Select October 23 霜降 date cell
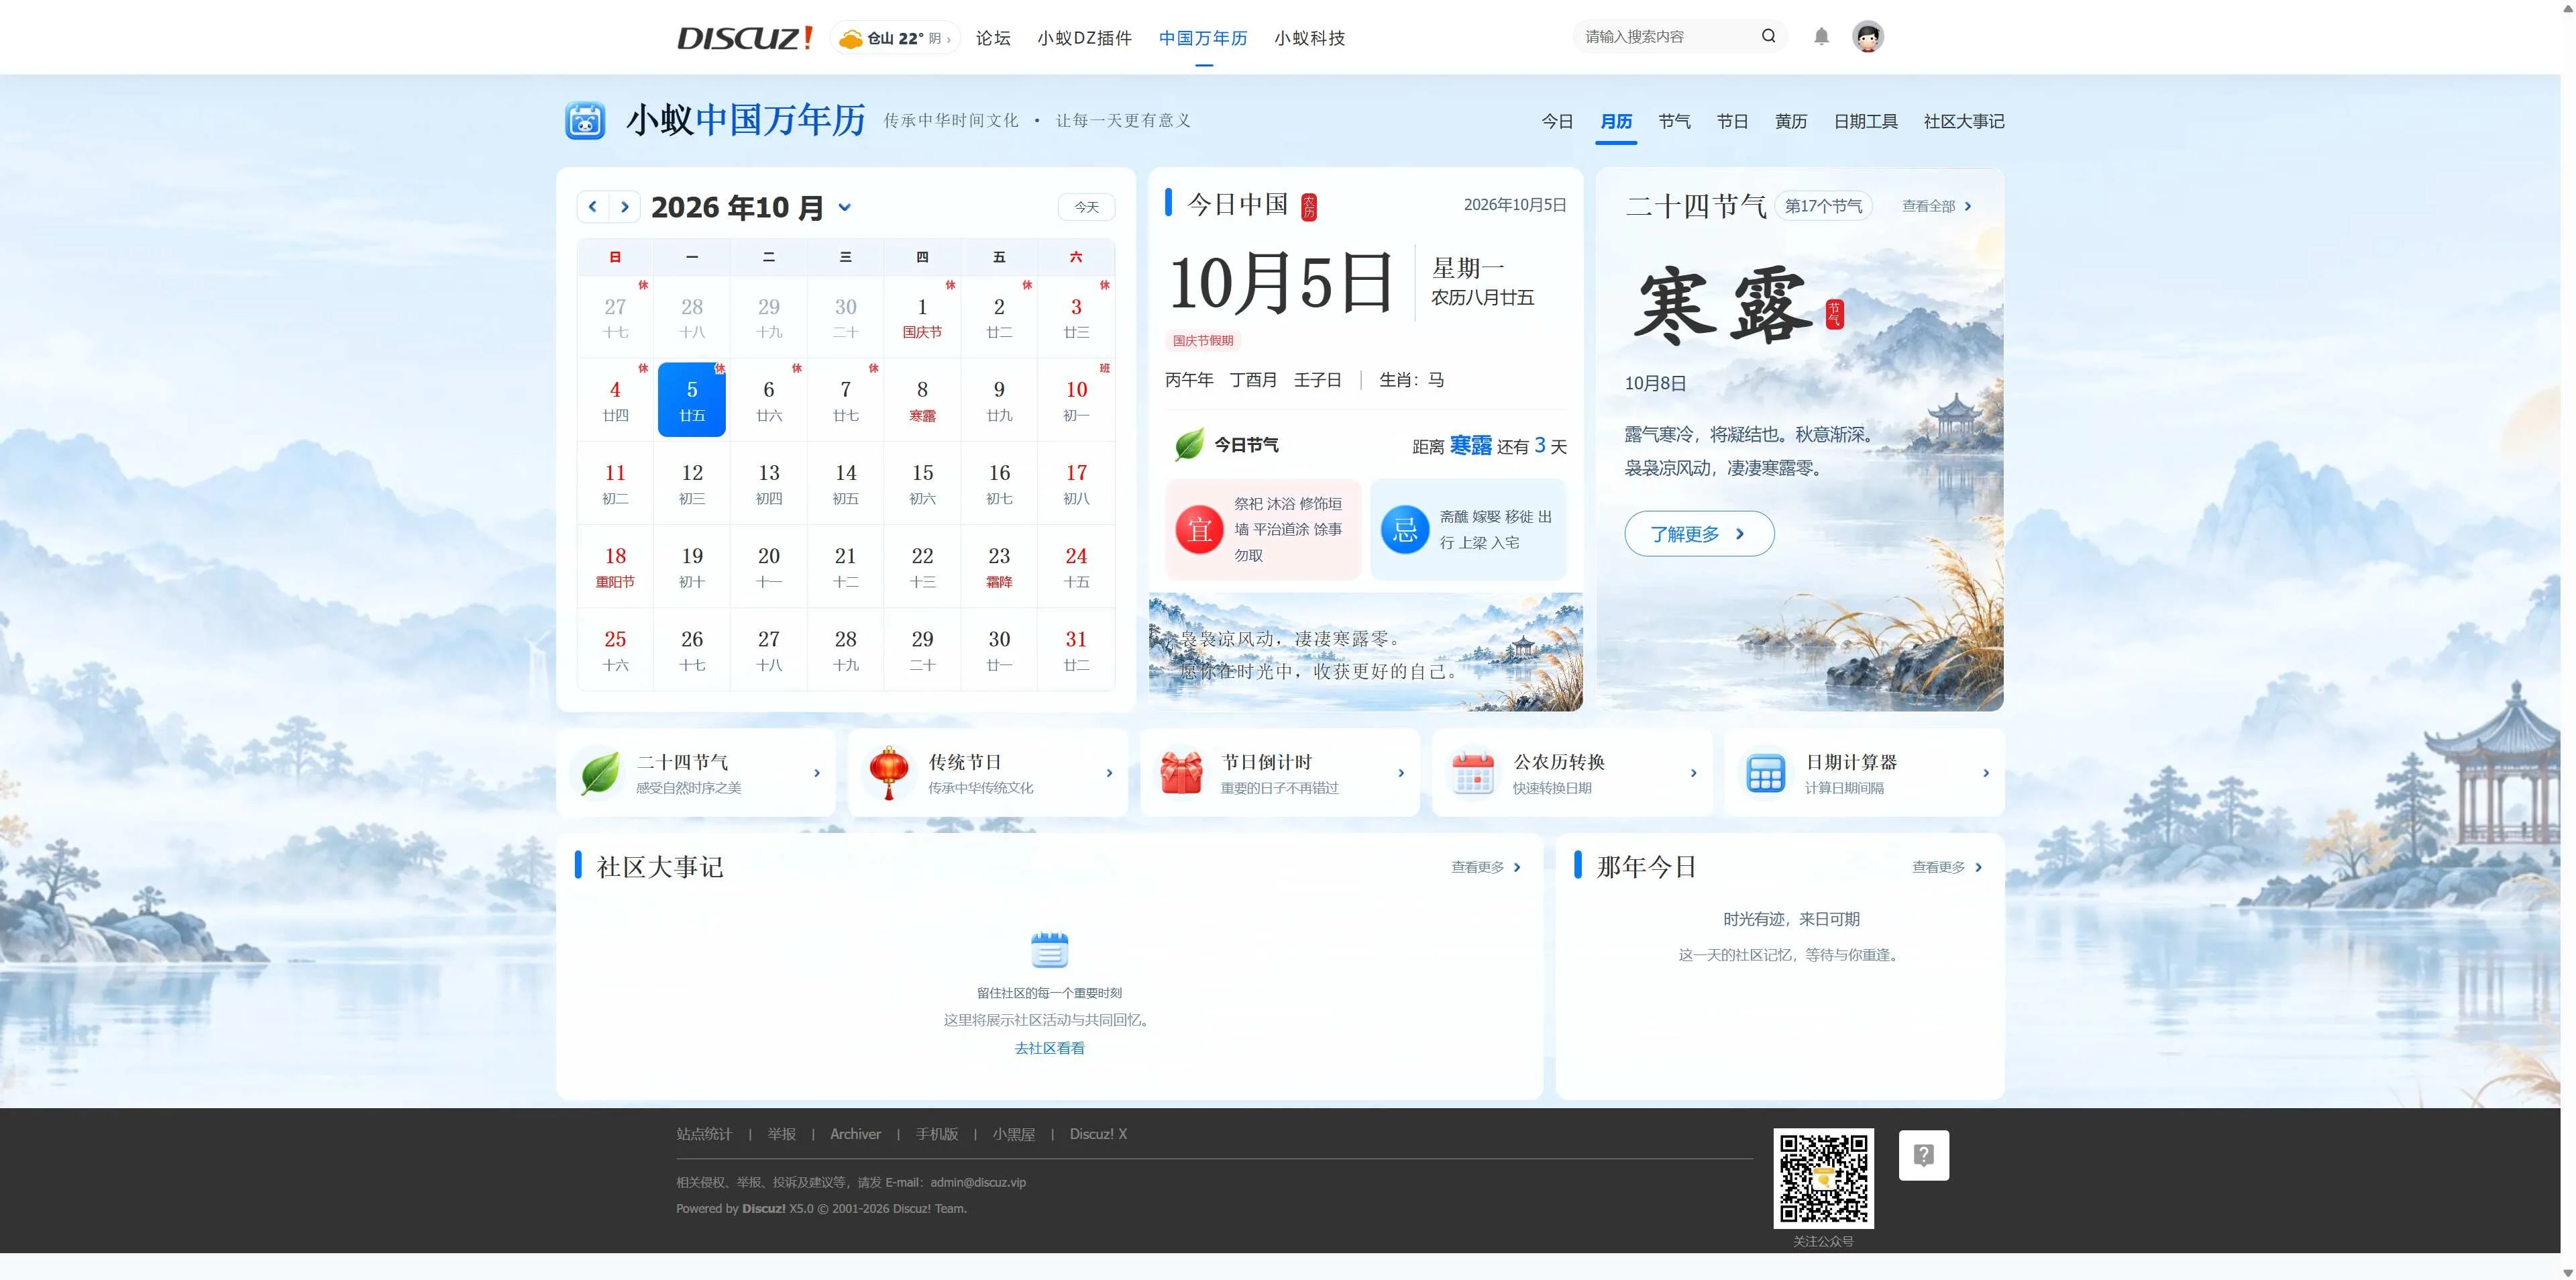This screenshot has width=2576, height=1280. (999, 567)
